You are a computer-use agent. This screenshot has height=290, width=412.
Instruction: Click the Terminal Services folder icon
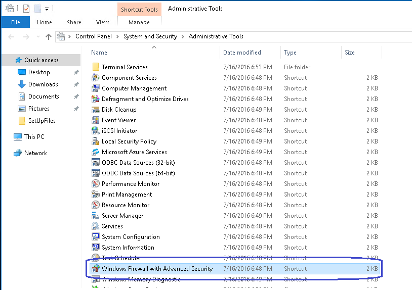pyautogui.click(x=96, y=67)
